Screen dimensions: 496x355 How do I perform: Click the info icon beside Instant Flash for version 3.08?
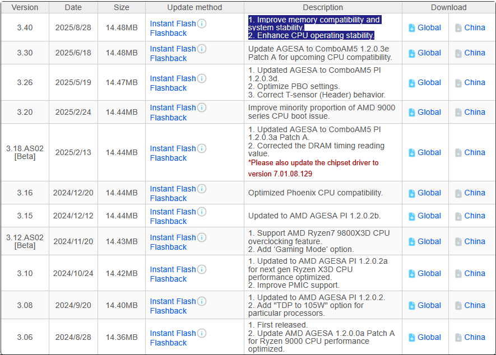202,301
